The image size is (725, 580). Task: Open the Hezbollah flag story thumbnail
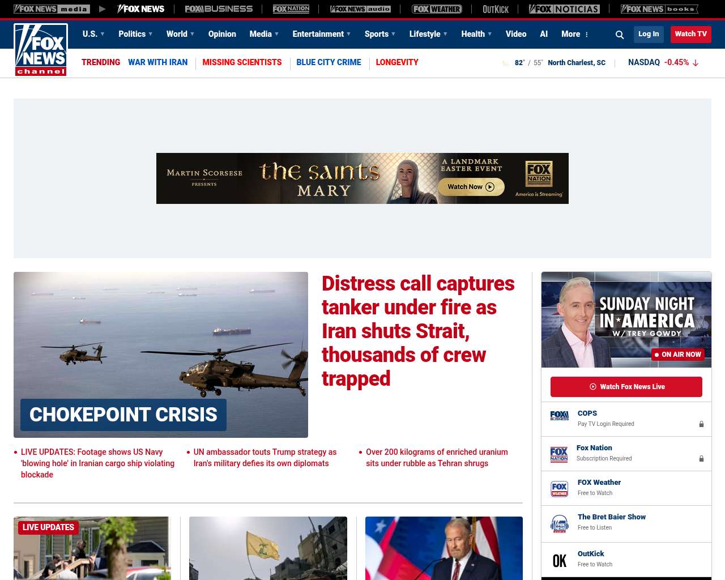pyautogui.click(x=268, y=548)
